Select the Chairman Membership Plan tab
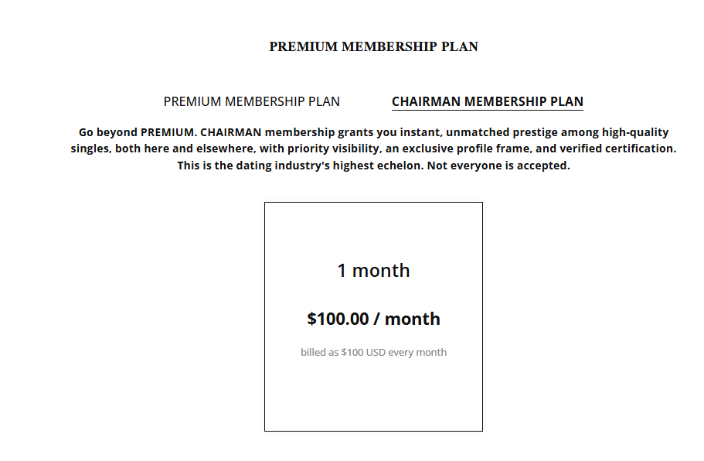 pos(487,101)
